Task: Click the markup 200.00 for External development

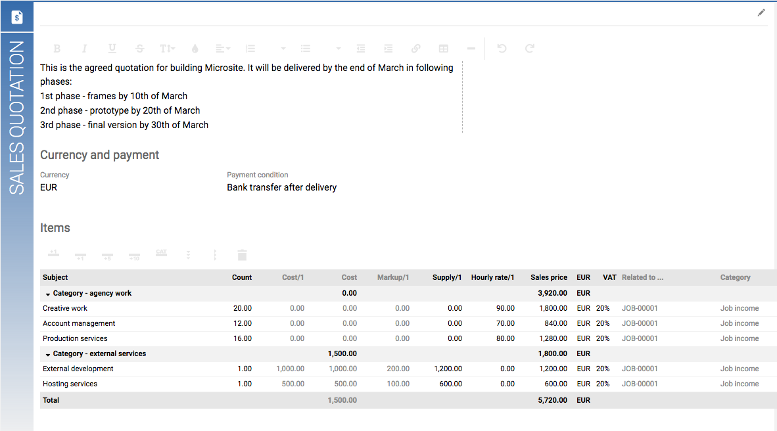Action: point(398,369)
